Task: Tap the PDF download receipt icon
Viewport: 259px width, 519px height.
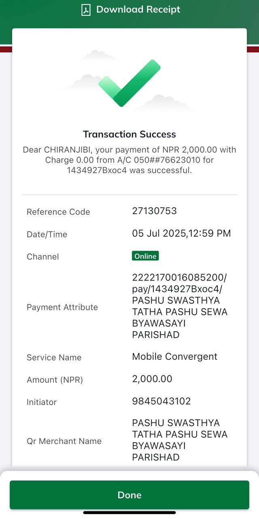Action: [85, 10]
